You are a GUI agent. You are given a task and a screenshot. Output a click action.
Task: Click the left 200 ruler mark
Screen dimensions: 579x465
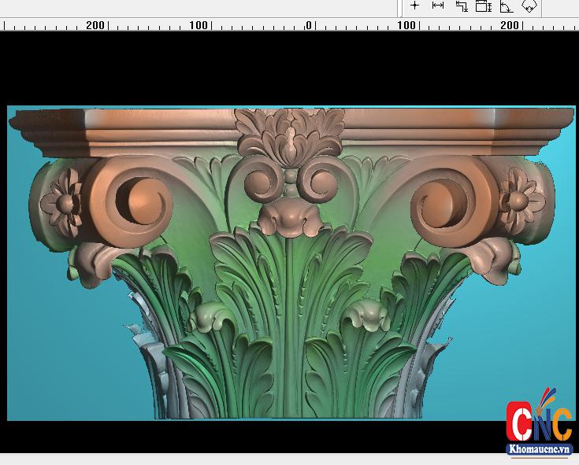[95, 25]
